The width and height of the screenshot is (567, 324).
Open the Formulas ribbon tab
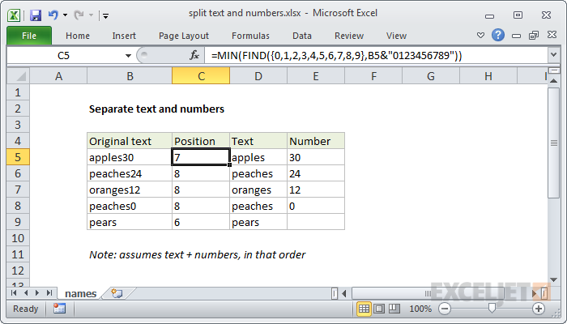tap(250, 36)
